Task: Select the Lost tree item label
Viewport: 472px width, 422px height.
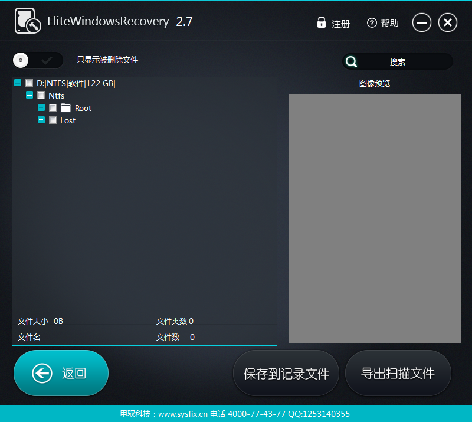Action: click(68, 120)
